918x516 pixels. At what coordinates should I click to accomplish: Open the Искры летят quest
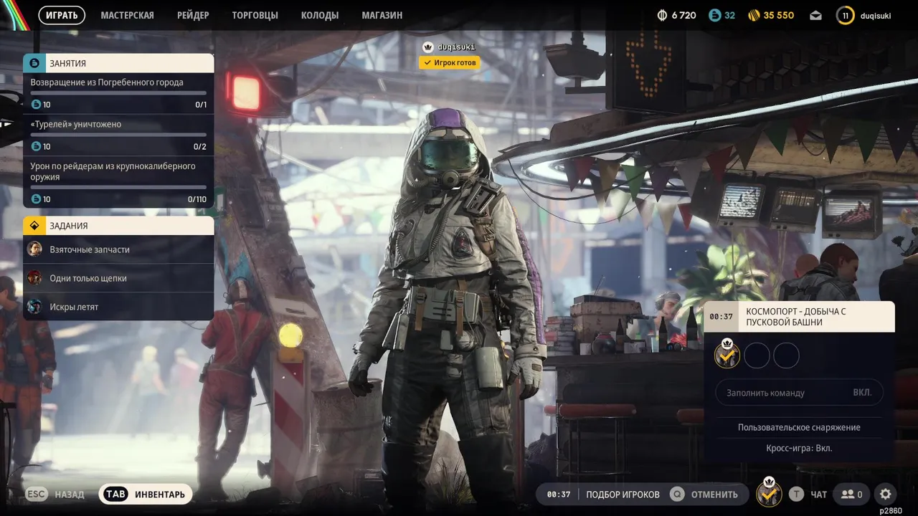118,307
